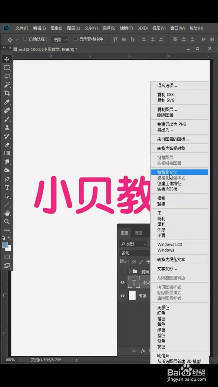Click the background color swatch
This screenshot has width=218, height=387.
click(10, 249)
